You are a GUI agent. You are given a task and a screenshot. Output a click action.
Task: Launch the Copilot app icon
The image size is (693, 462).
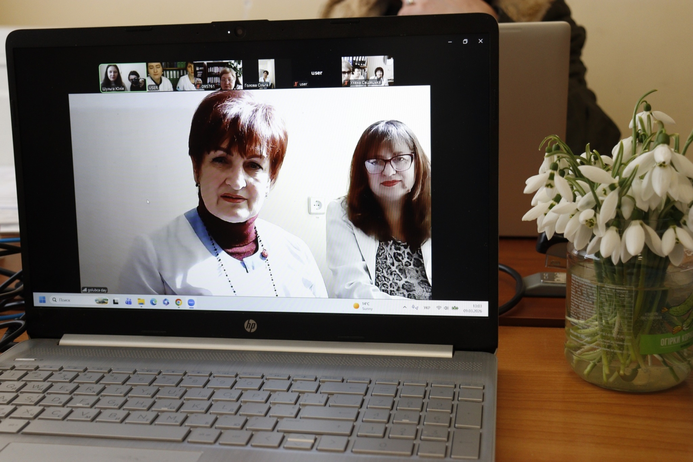(166, 302)
